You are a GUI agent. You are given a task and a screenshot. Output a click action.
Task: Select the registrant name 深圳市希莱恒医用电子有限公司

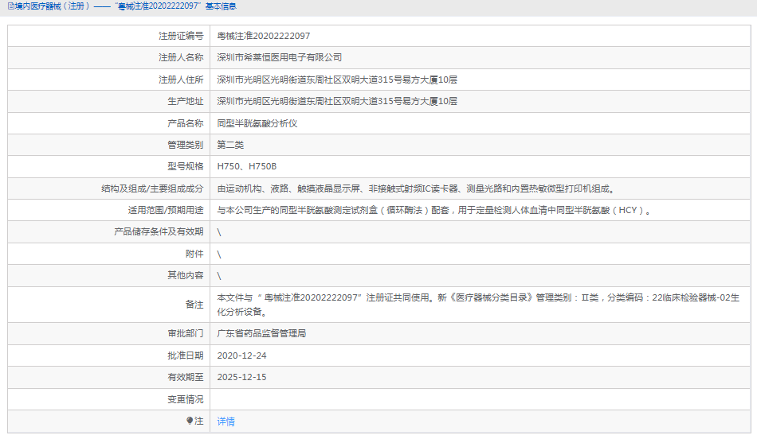point(279,58)
